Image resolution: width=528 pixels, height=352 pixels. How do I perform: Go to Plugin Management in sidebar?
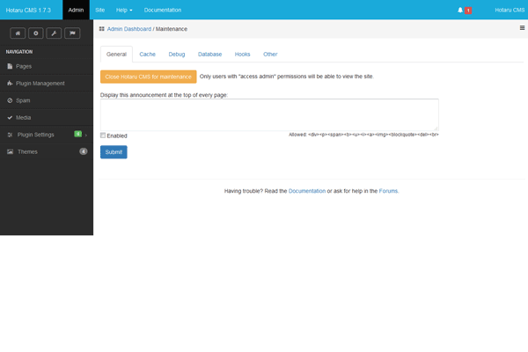tap(40, 83)
